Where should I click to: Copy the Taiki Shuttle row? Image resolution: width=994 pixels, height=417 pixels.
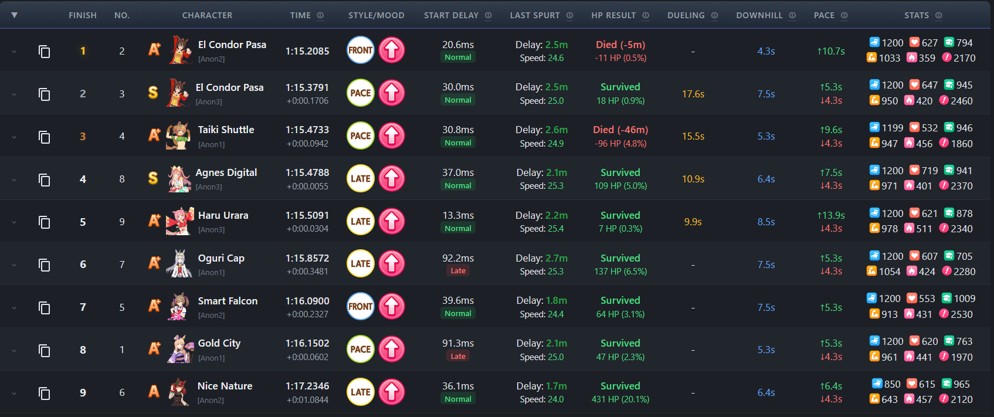(44, 137)
